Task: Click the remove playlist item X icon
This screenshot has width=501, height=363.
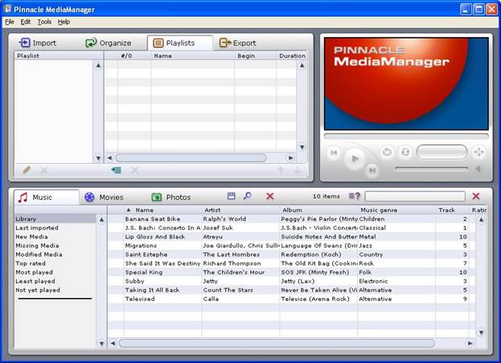Action: click(x=134, y=170)
